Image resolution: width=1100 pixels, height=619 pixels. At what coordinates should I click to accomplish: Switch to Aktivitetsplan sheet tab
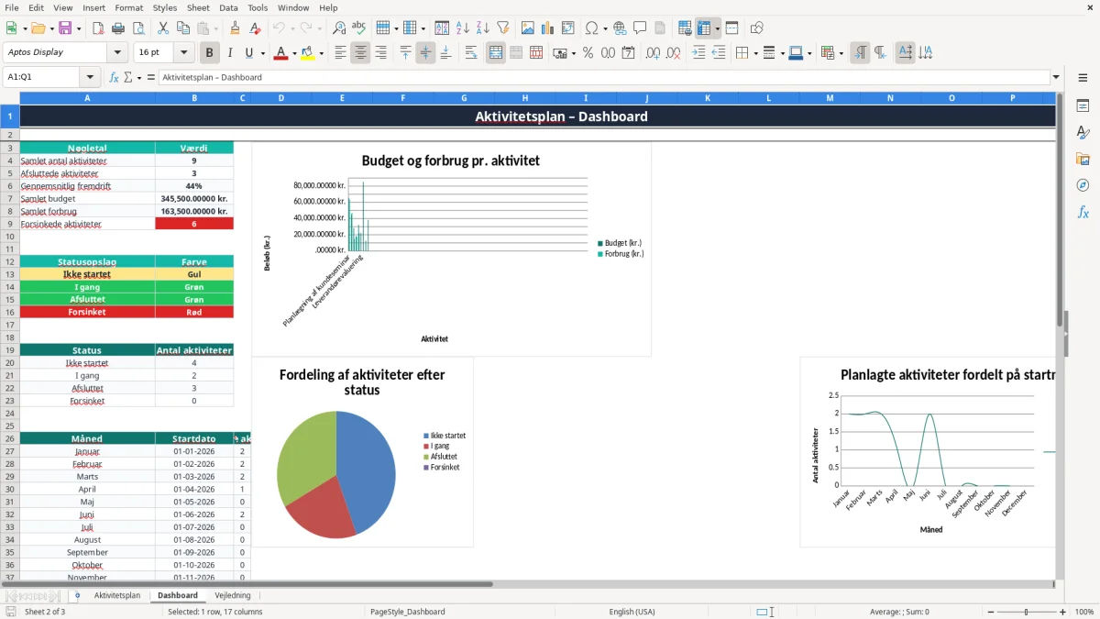(117, 595)
